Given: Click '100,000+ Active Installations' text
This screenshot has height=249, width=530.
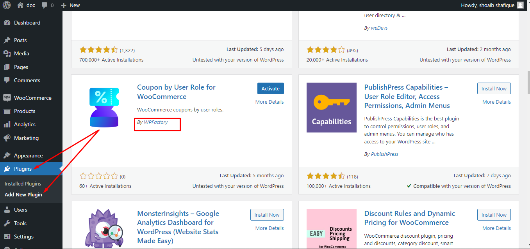Looking at the screenshot, I should (x=339, y=186).
